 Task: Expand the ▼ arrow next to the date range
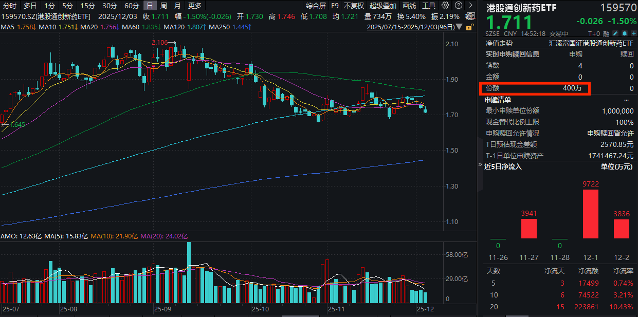coord(461,27)
